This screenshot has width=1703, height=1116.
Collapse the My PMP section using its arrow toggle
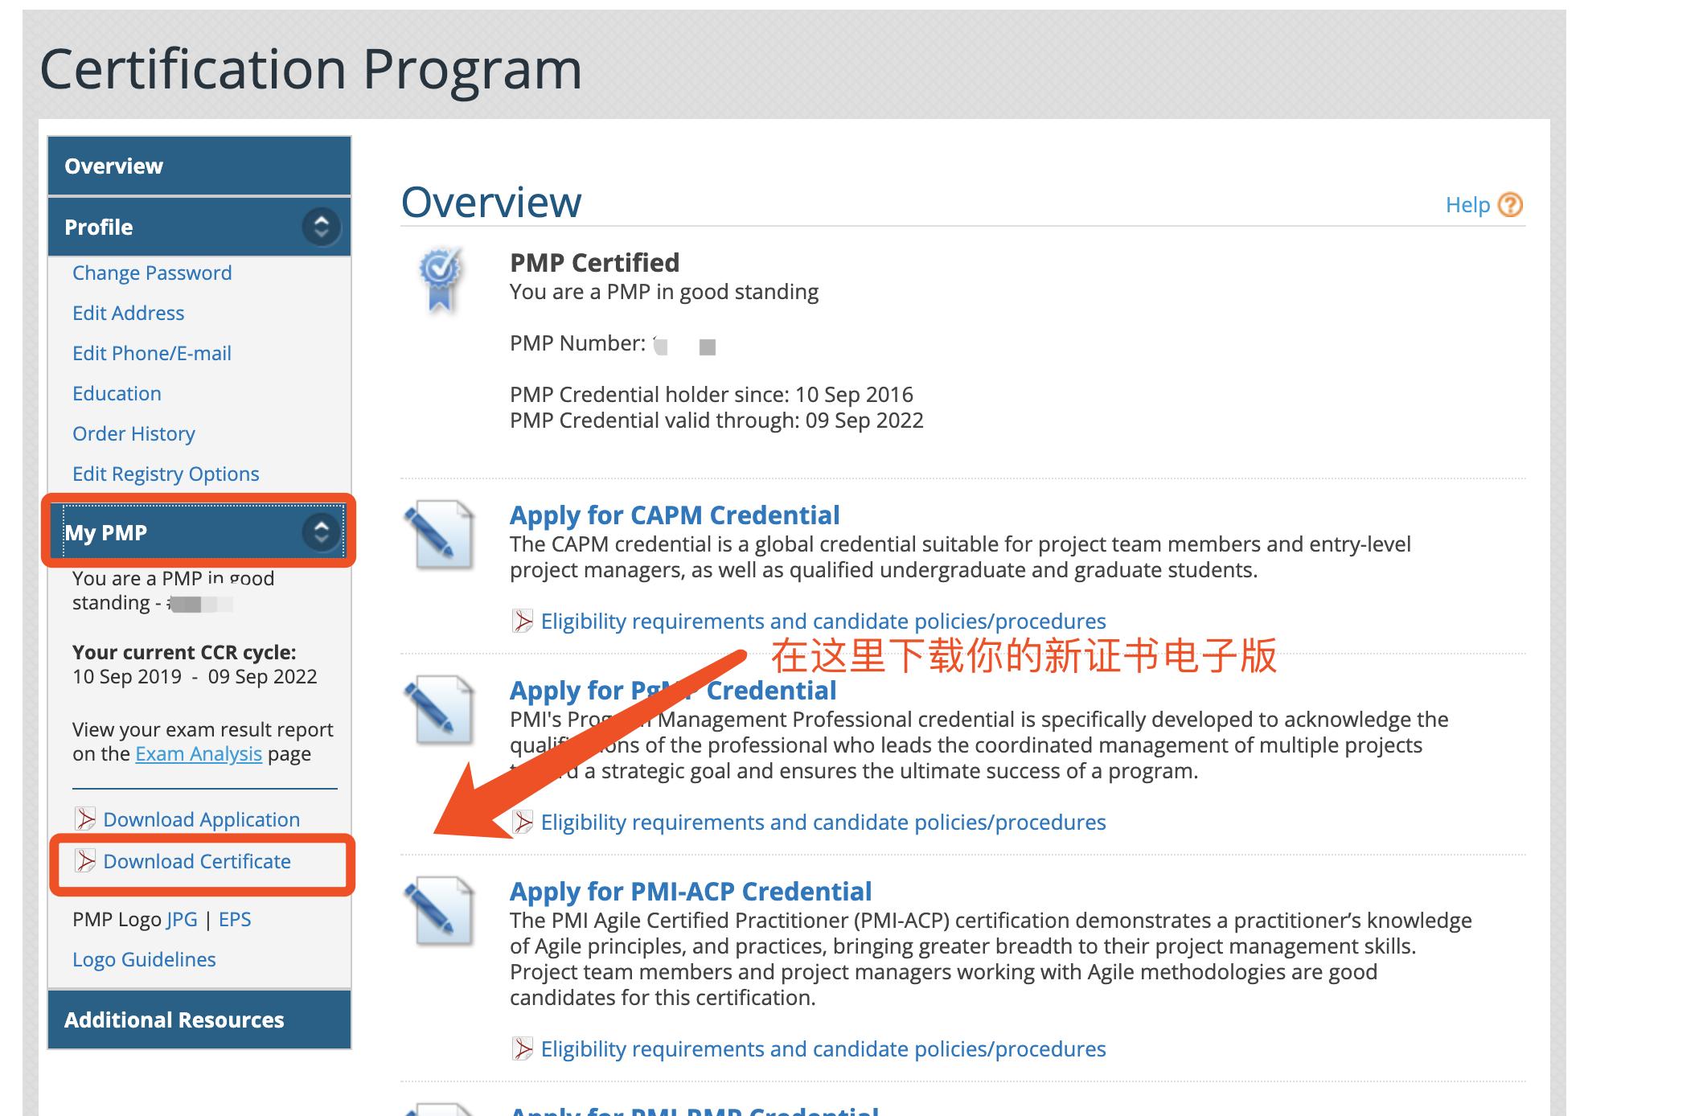321,532
